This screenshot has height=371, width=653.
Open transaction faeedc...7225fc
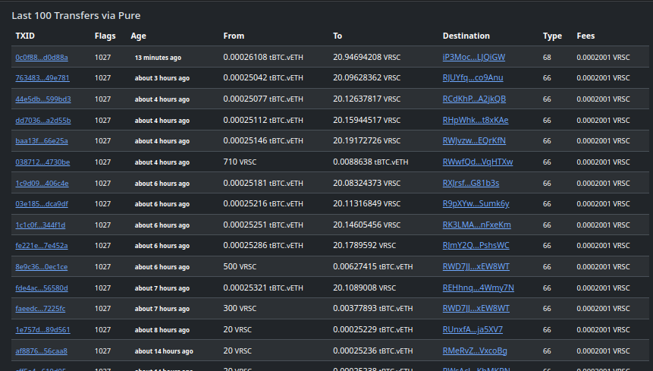[x=40, y=309]
